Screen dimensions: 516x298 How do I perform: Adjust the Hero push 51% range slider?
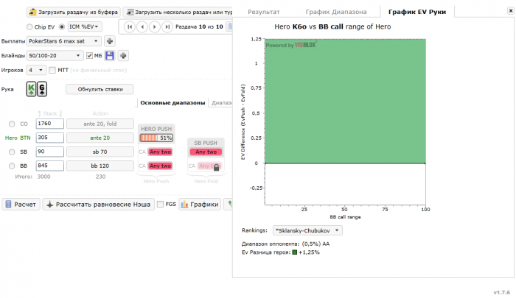point(156,138)
